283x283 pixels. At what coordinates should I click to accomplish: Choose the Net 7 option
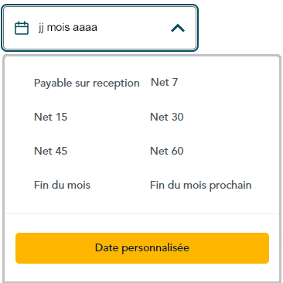[164, 83]
